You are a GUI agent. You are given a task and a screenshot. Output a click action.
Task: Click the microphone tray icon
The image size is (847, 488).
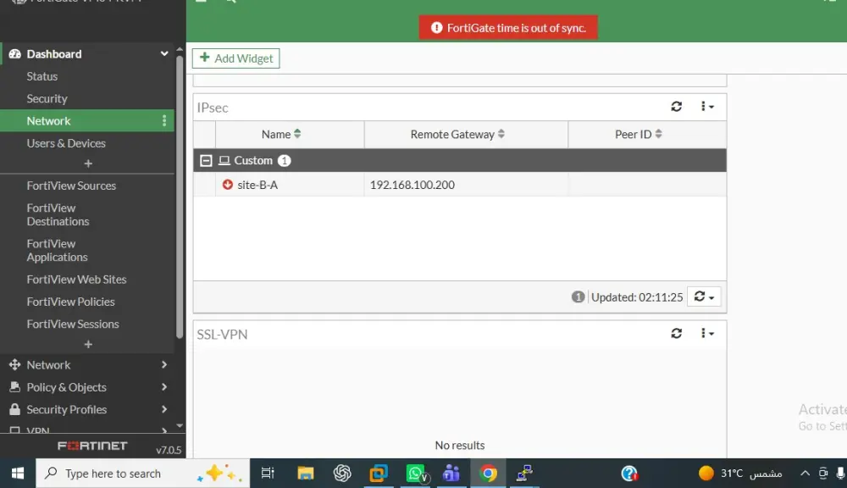[x=840, y=474]
